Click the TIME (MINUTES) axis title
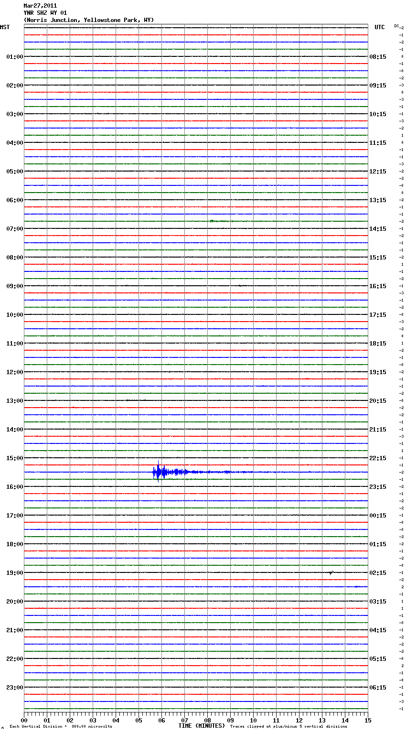 pos(202,726)
